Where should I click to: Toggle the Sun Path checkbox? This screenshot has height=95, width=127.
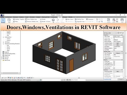pyautogui.click(x=114, y=50)
